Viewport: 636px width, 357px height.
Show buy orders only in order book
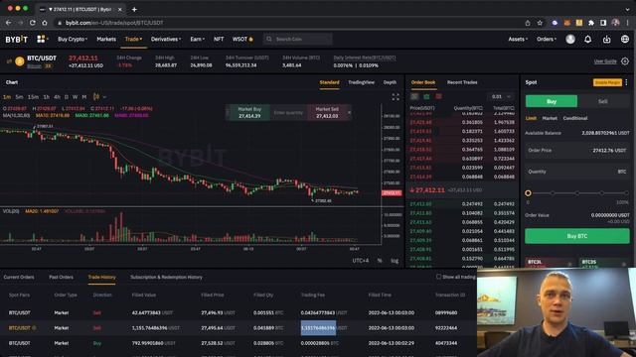[426, 96]
